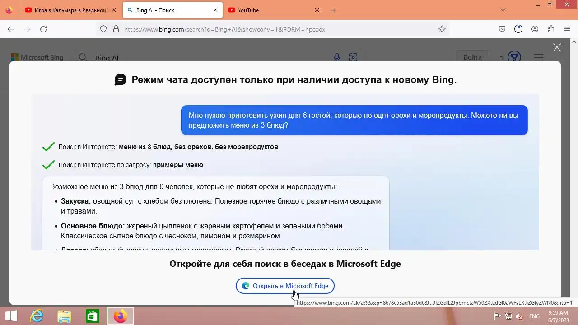Reload the current page

[43, 29]
